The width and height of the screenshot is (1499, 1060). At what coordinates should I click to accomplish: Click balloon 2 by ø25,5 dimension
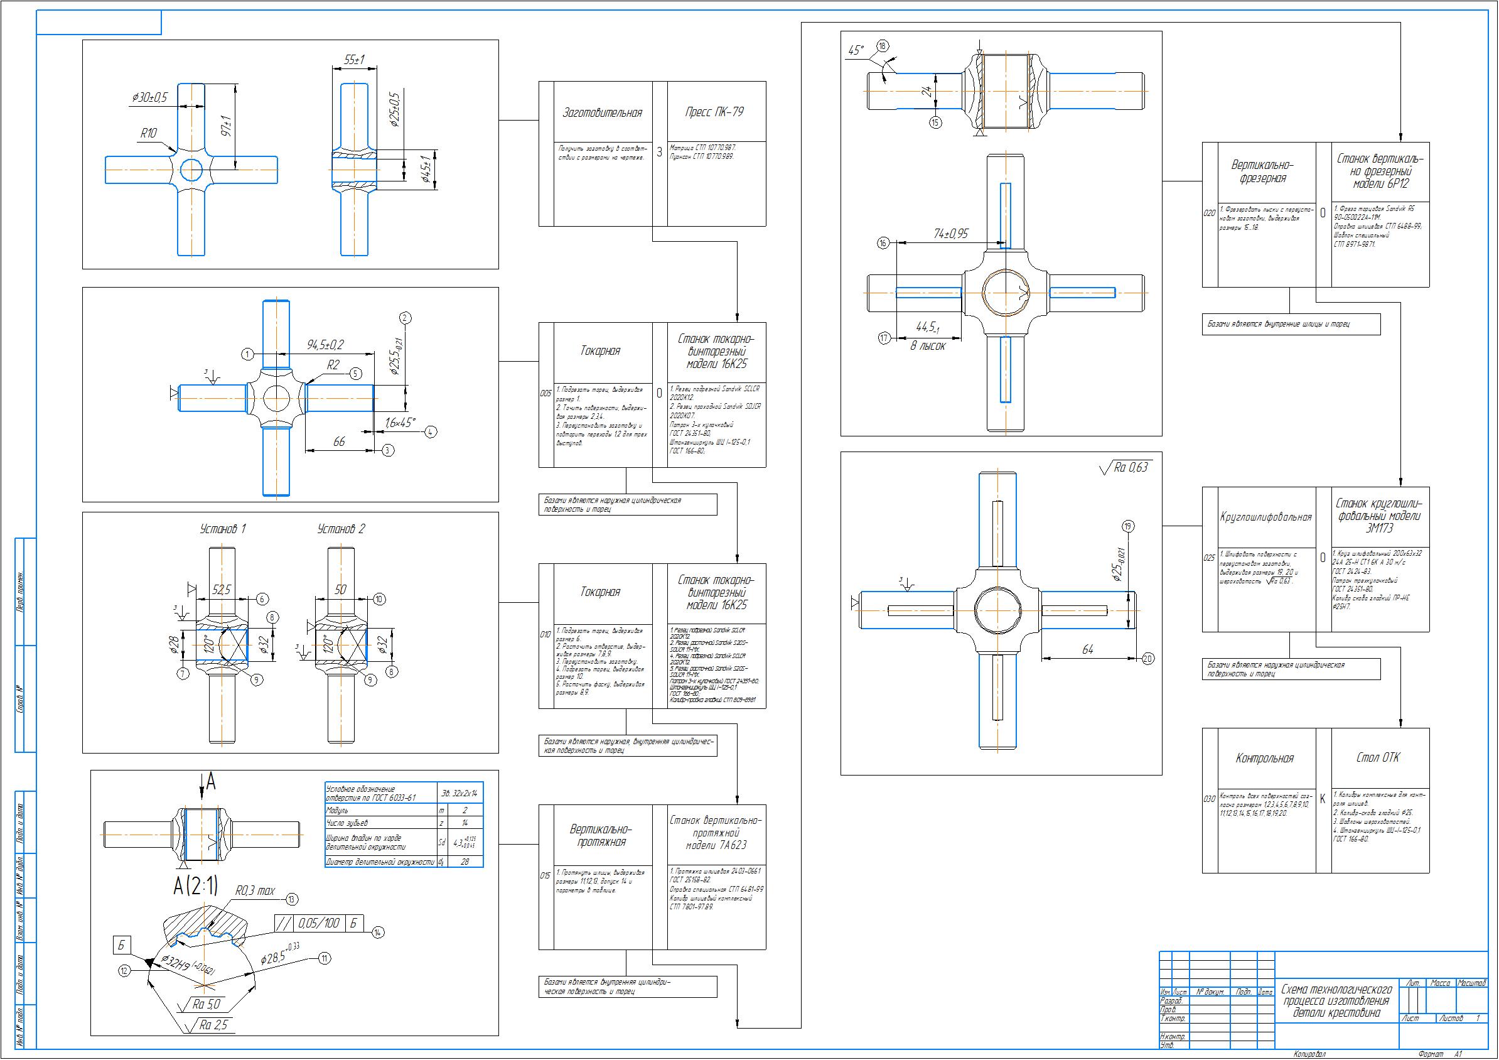coord(406,318)
